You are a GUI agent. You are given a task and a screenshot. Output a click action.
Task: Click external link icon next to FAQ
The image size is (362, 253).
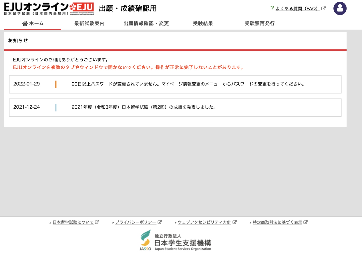pos(323,9)
